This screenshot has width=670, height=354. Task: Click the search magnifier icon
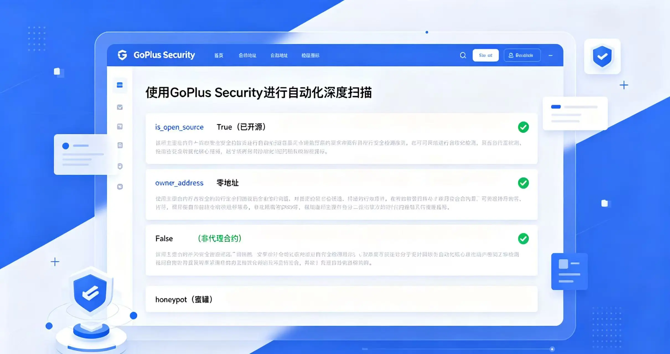[x=463, y=55]
